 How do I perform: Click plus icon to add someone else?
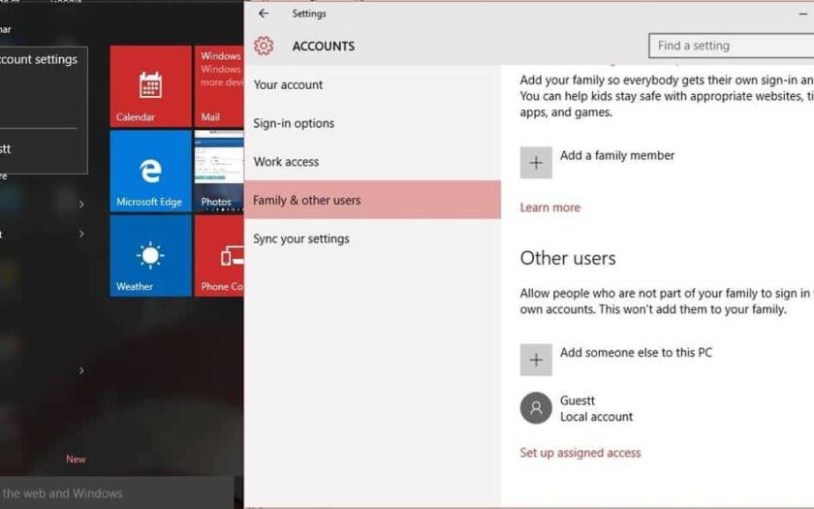[536, 360]
